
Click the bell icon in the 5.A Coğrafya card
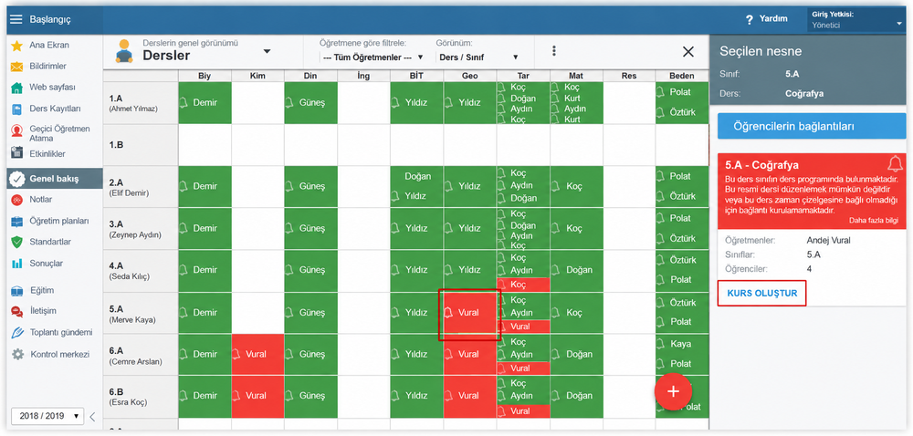(x=895, y=162)
